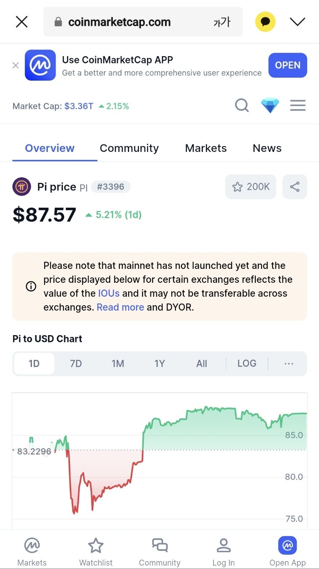Viewport: 319px width, 569px height.
Task: Open the diamond rewards icon
Action: (x=270, y=105)
